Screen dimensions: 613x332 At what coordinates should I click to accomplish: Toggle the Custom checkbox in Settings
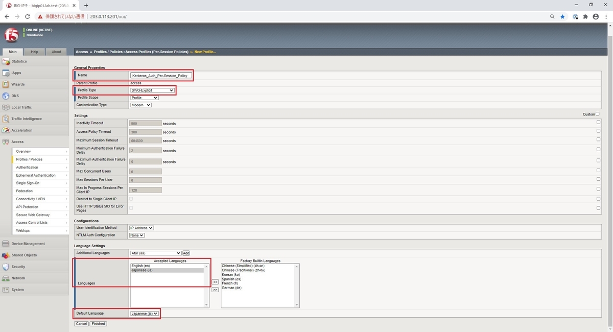click(598, 114)
